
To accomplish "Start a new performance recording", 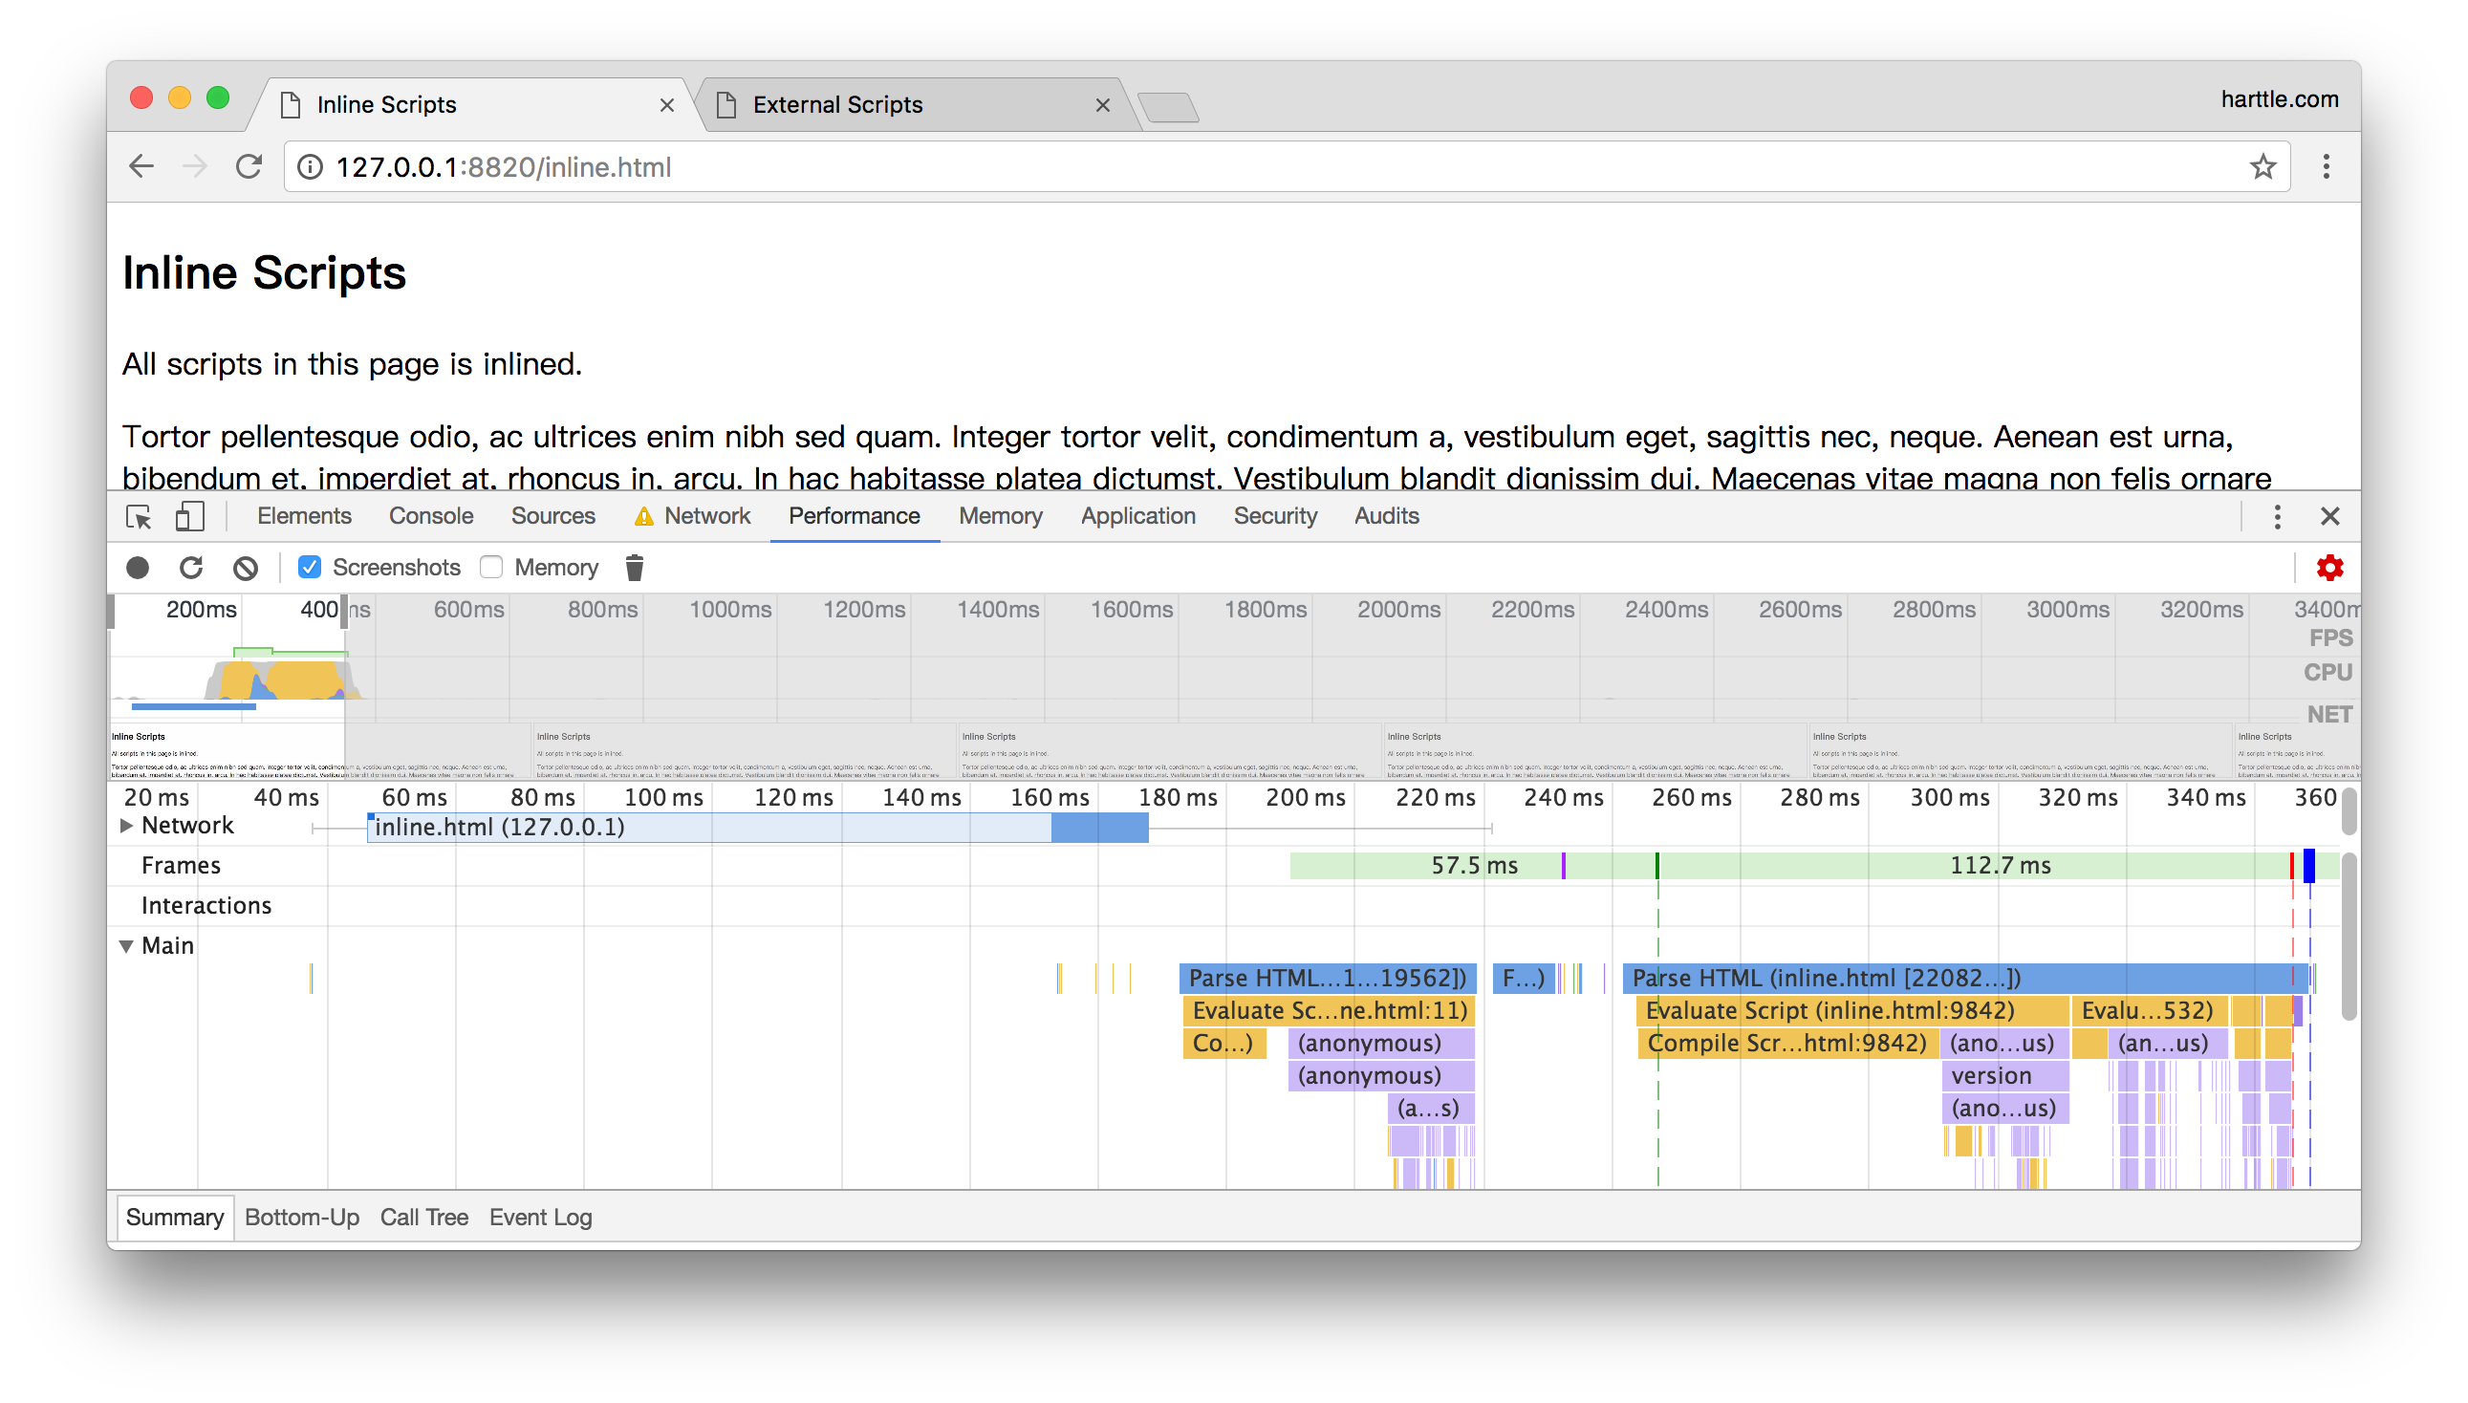I will [138, 568].
